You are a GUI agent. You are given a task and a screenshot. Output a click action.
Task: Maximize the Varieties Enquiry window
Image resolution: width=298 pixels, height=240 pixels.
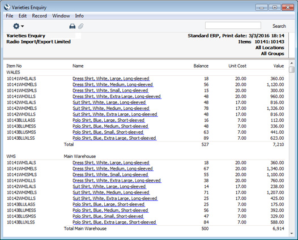pyautogui.click(x=275, y=7)
